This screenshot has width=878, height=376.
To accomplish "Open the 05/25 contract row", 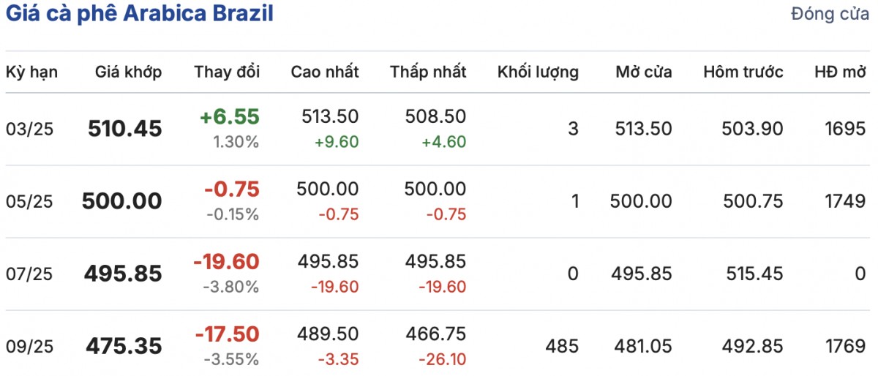I will (x=29, y=201).
